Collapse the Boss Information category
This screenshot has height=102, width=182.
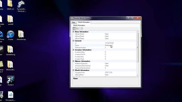point(73,32)
